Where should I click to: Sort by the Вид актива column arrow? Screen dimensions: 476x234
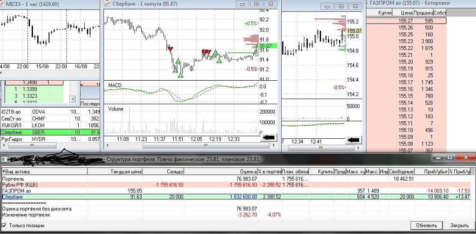coord(3,172)
